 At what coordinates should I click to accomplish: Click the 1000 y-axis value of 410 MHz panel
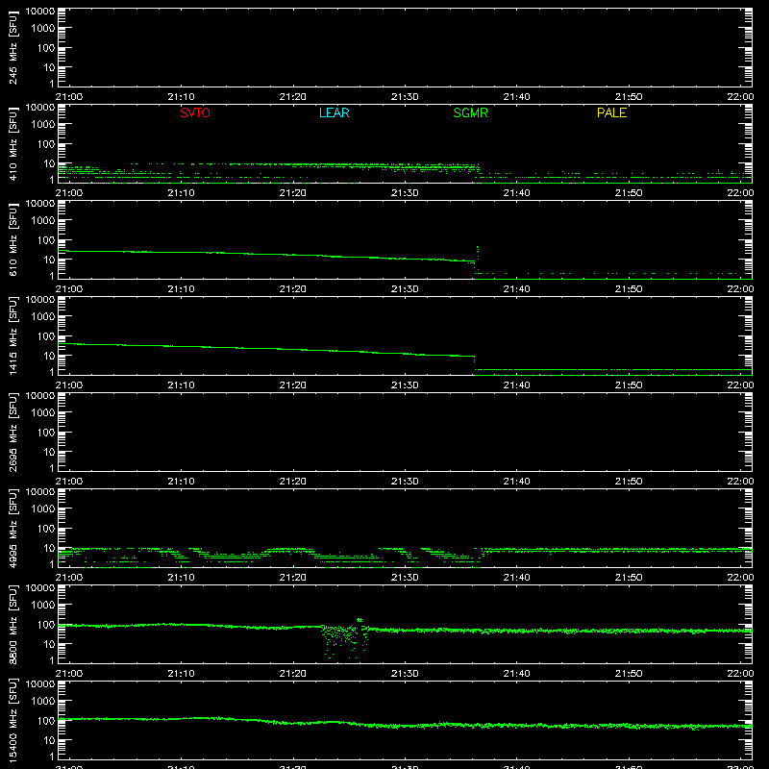pos(43,125)
